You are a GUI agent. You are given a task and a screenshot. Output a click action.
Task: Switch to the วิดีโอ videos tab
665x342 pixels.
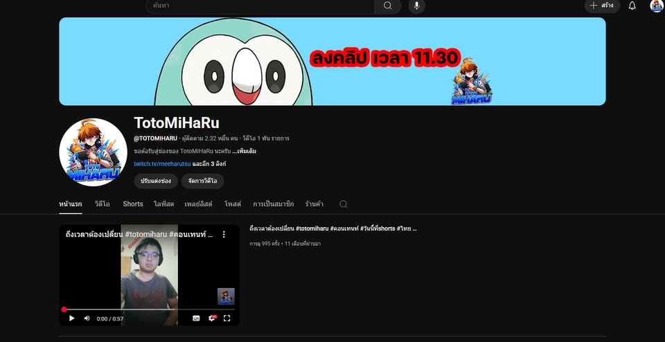point(103,204)
